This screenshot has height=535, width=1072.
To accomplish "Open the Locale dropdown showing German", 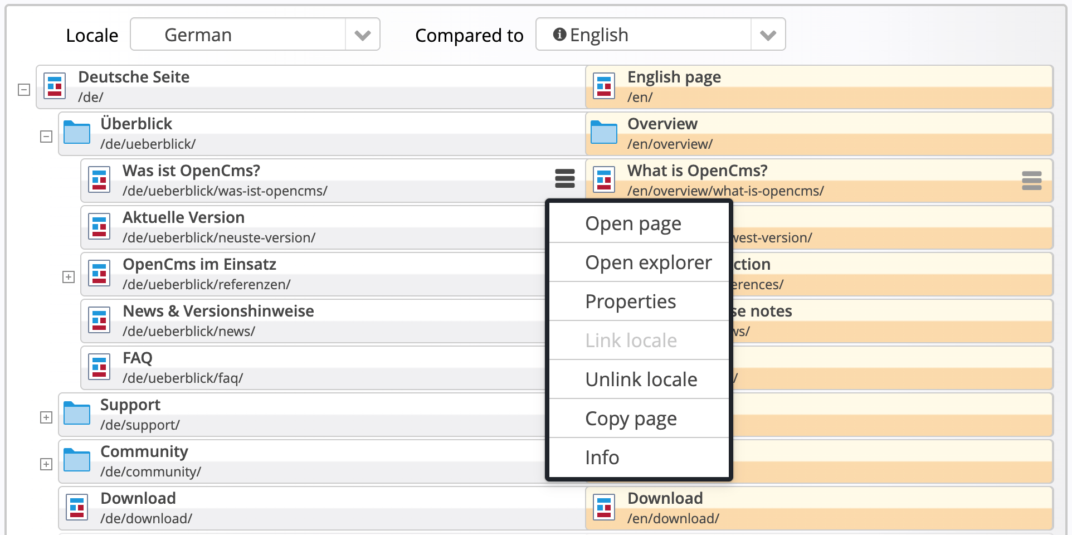I will click(363, 35).
